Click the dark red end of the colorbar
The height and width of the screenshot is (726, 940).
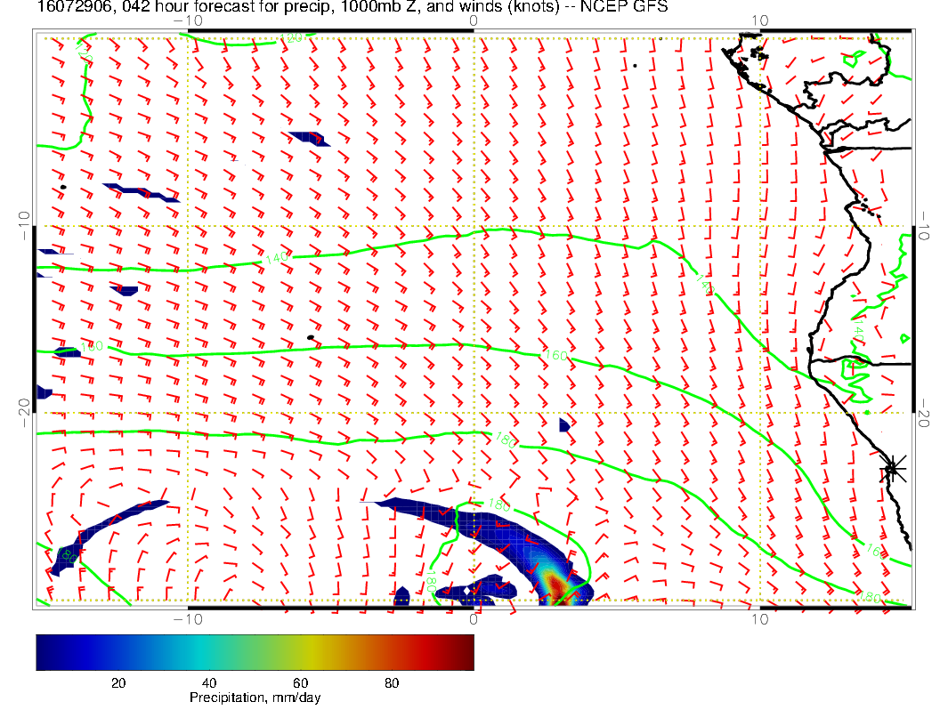click(464, 651)
